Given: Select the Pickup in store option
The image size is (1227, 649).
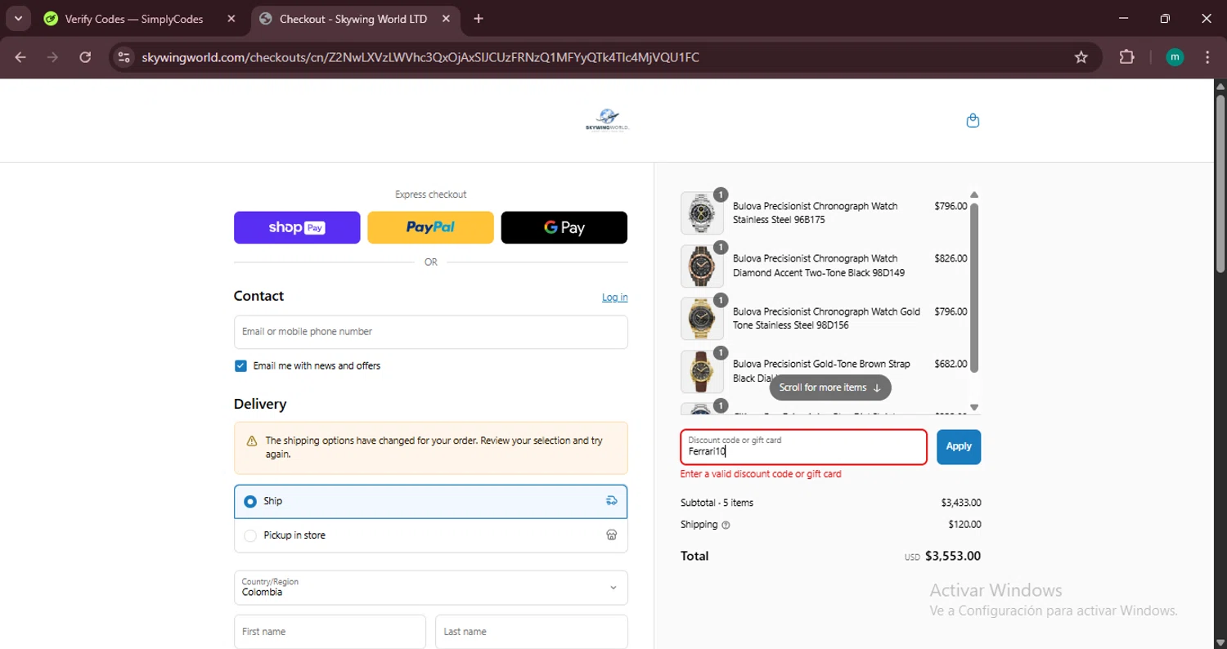Looking at the screenshot, I should [430, 535].
